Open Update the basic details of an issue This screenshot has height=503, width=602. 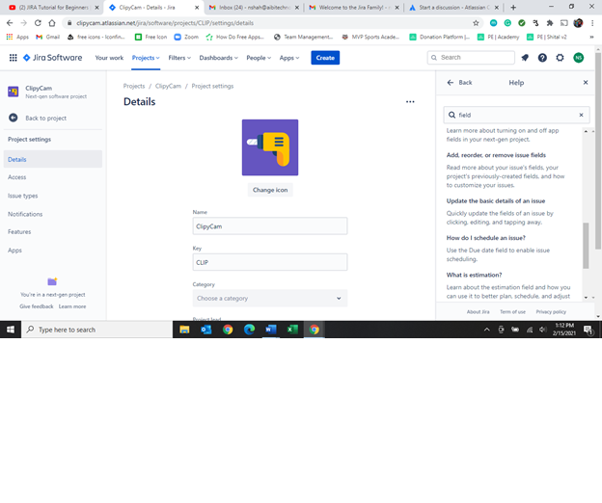pos(496,200)
